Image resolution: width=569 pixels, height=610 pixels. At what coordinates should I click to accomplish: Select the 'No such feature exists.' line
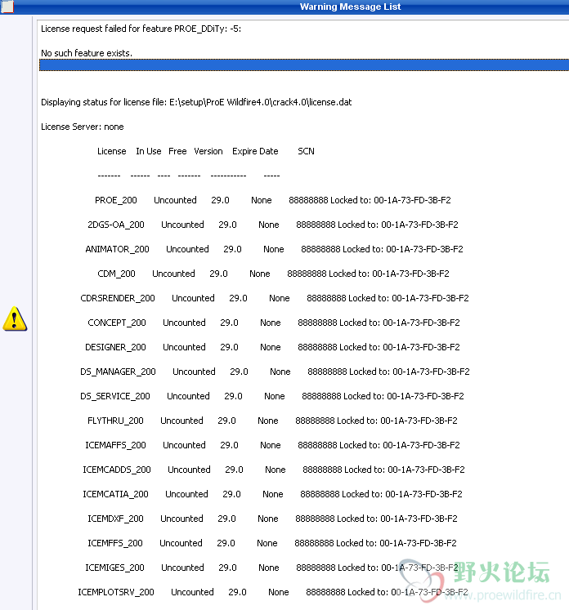coord(87,53)
